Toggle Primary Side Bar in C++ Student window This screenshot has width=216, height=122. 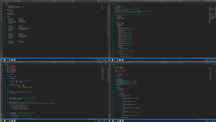tap(99, 62)
